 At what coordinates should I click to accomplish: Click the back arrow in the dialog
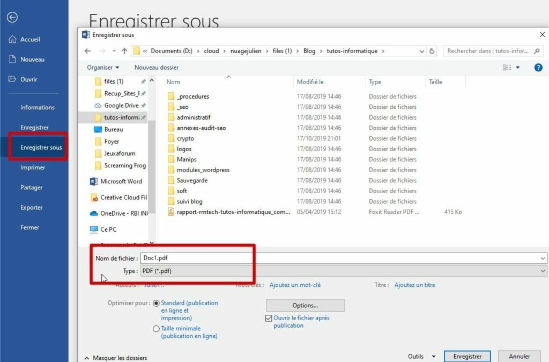tap(87, 51)
